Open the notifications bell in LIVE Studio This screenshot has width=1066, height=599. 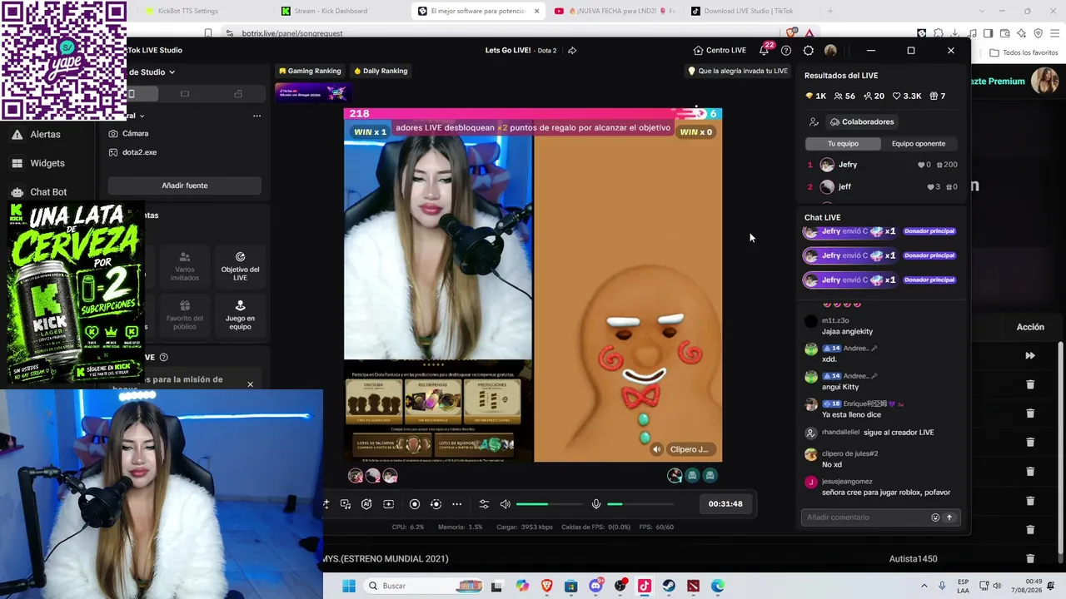(x=764, y=50)
